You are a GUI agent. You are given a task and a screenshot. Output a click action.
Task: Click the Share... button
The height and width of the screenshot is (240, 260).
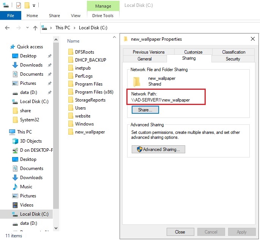[145, 110]
